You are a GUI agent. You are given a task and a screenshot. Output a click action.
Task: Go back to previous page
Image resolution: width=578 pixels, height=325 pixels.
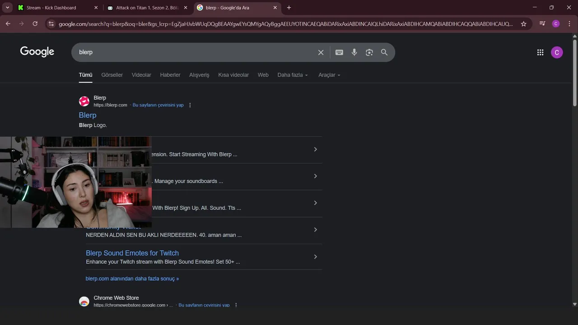pos(8,23)
